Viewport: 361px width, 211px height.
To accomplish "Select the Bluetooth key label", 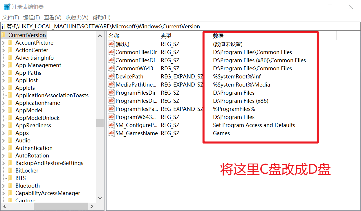I will [x=28, y=186].
